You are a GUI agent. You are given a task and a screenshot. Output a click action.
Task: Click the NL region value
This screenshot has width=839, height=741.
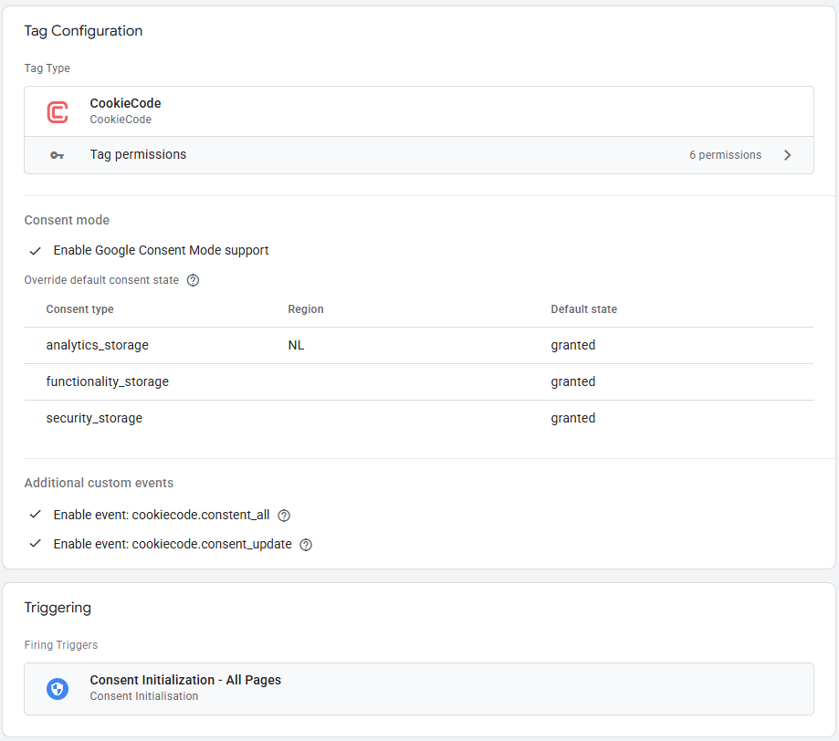(296, 345)
